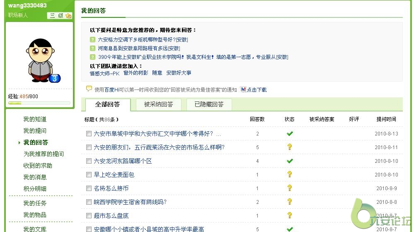Open question 安徽哪个小镇或者小县城
Image resolution: width=414 pixels, height=232 pixels.
click(149, 229)
